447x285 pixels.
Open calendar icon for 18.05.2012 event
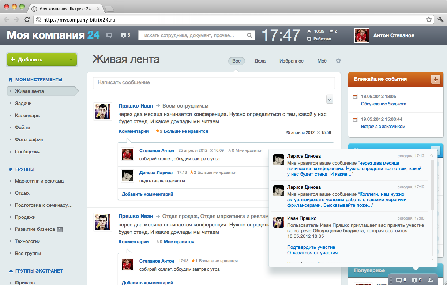coord(354,97)
